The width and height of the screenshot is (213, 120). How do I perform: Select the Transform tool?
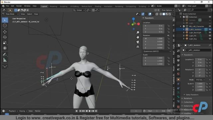(5, 48)
